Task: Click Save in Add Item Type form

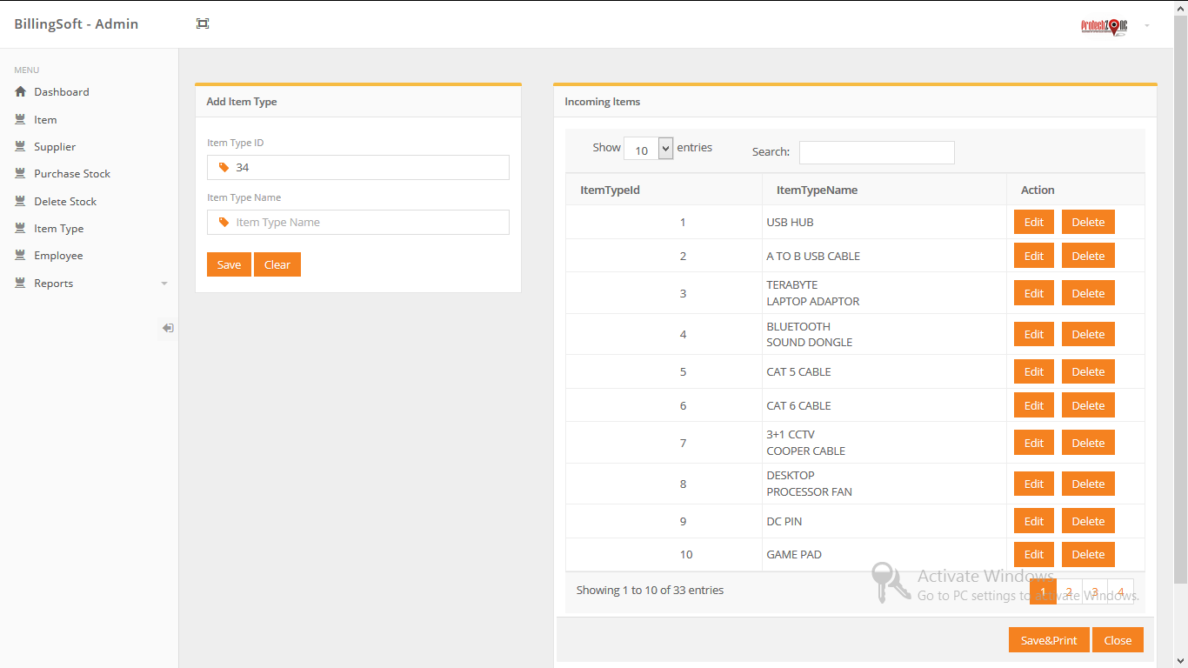Action: tap(229, 264)
